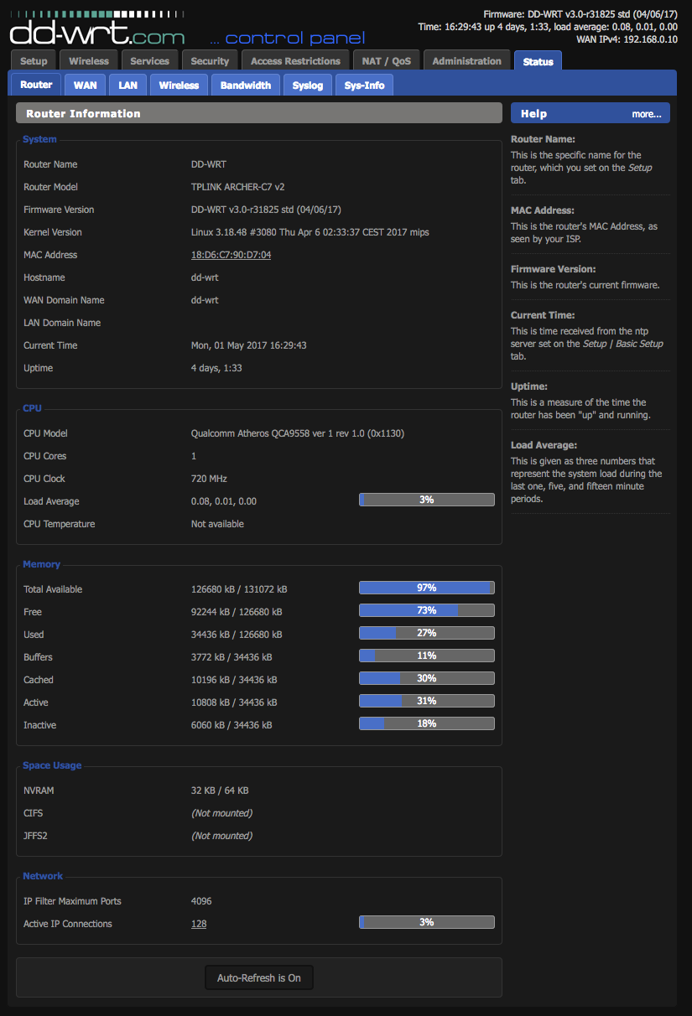Click the MAC address 18:D6:C7:90:D7:04 link
692x1016 pixels.
coord(231,255)
